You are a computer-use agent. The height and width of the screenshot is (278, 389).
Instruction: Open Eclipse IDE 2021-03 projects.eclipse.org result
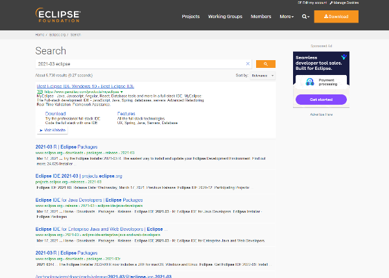(x=78, y=176)
